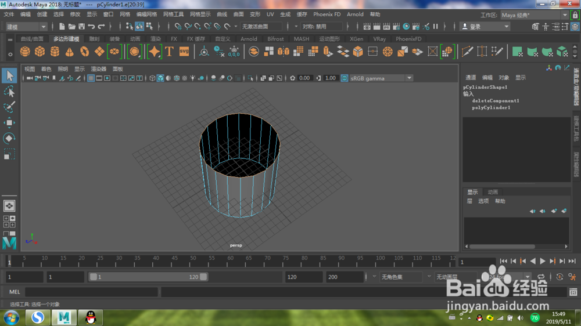The image size is (581, 326).
Task: Toggle the sRGB color management button
Action: [x=345, y=78]
